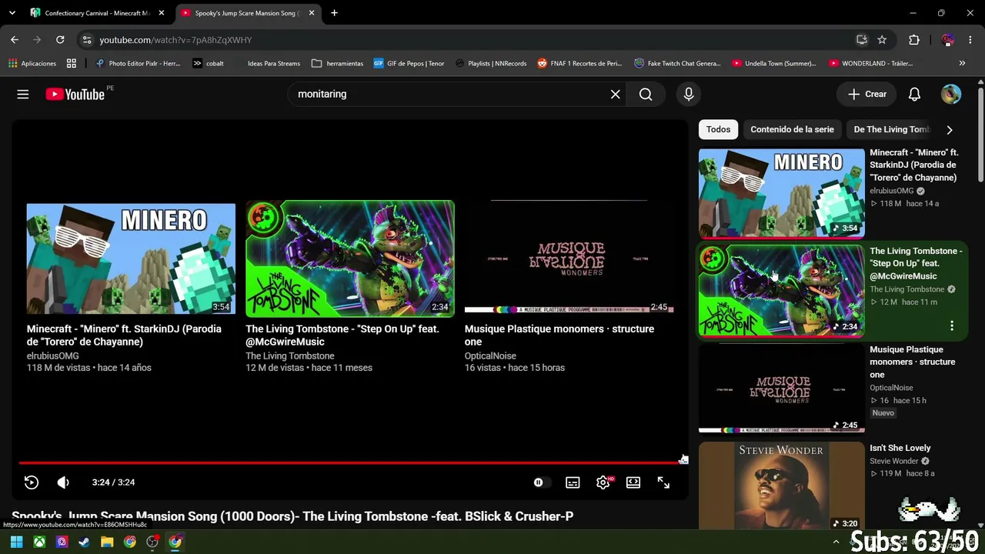
Task: Switch to the Confectionary Carnival browser tab
Action: coord(97,13)
